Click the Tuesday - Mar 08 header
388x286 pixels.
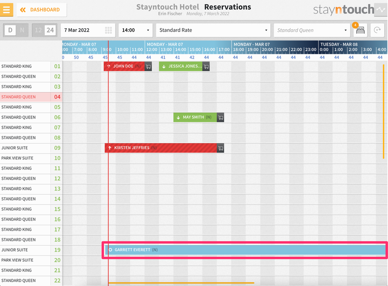point(339,44)
